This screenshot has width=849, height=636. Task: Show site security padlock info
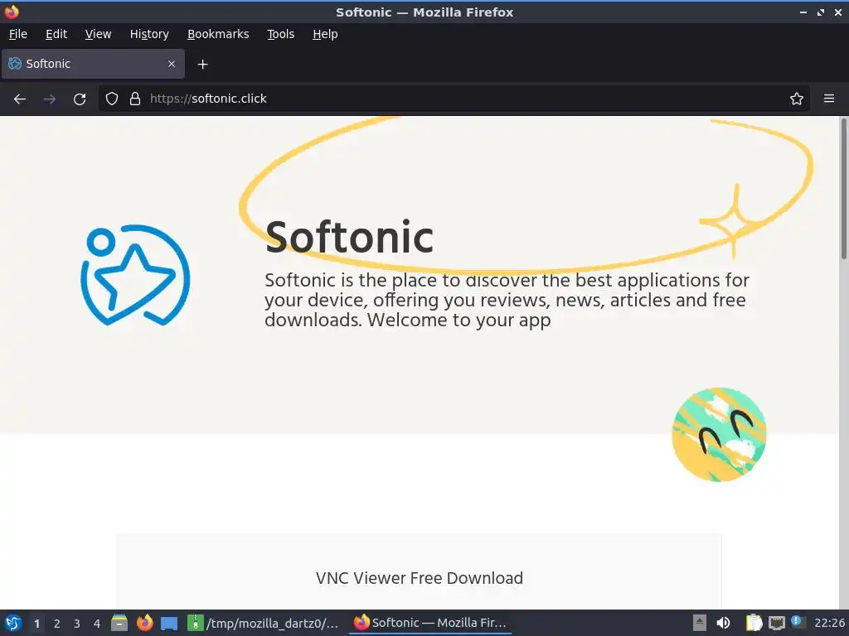135,99
